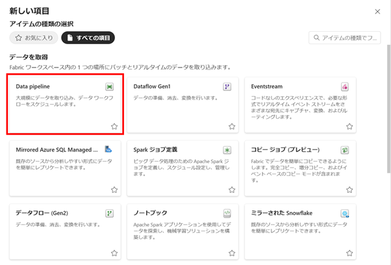Click the コピー ジョブ type icon

coord(345,149)
